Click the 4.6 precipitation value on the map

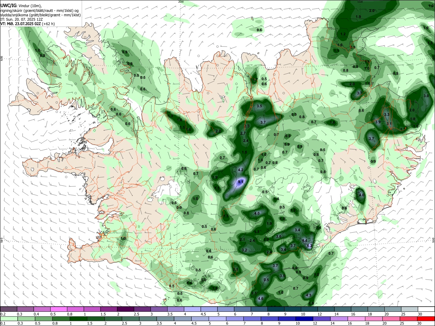pyautogui.click(x=261, y=298)
